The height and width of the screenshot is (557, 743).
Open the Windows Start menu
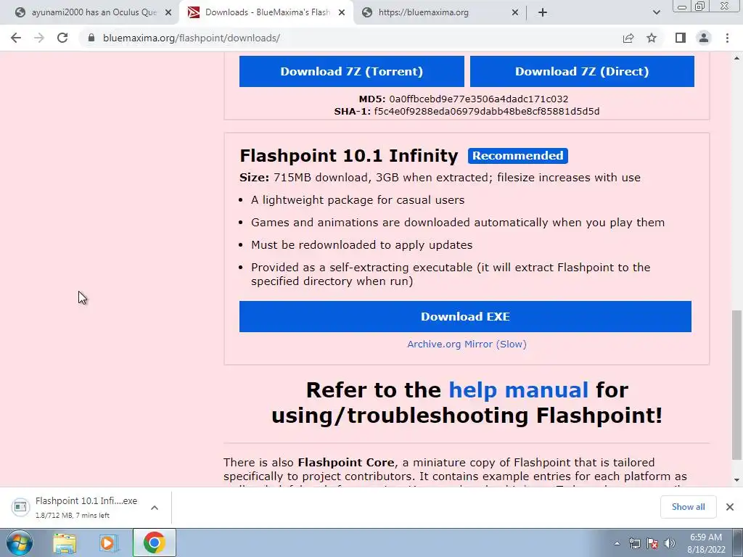click(x=19, y=542)
